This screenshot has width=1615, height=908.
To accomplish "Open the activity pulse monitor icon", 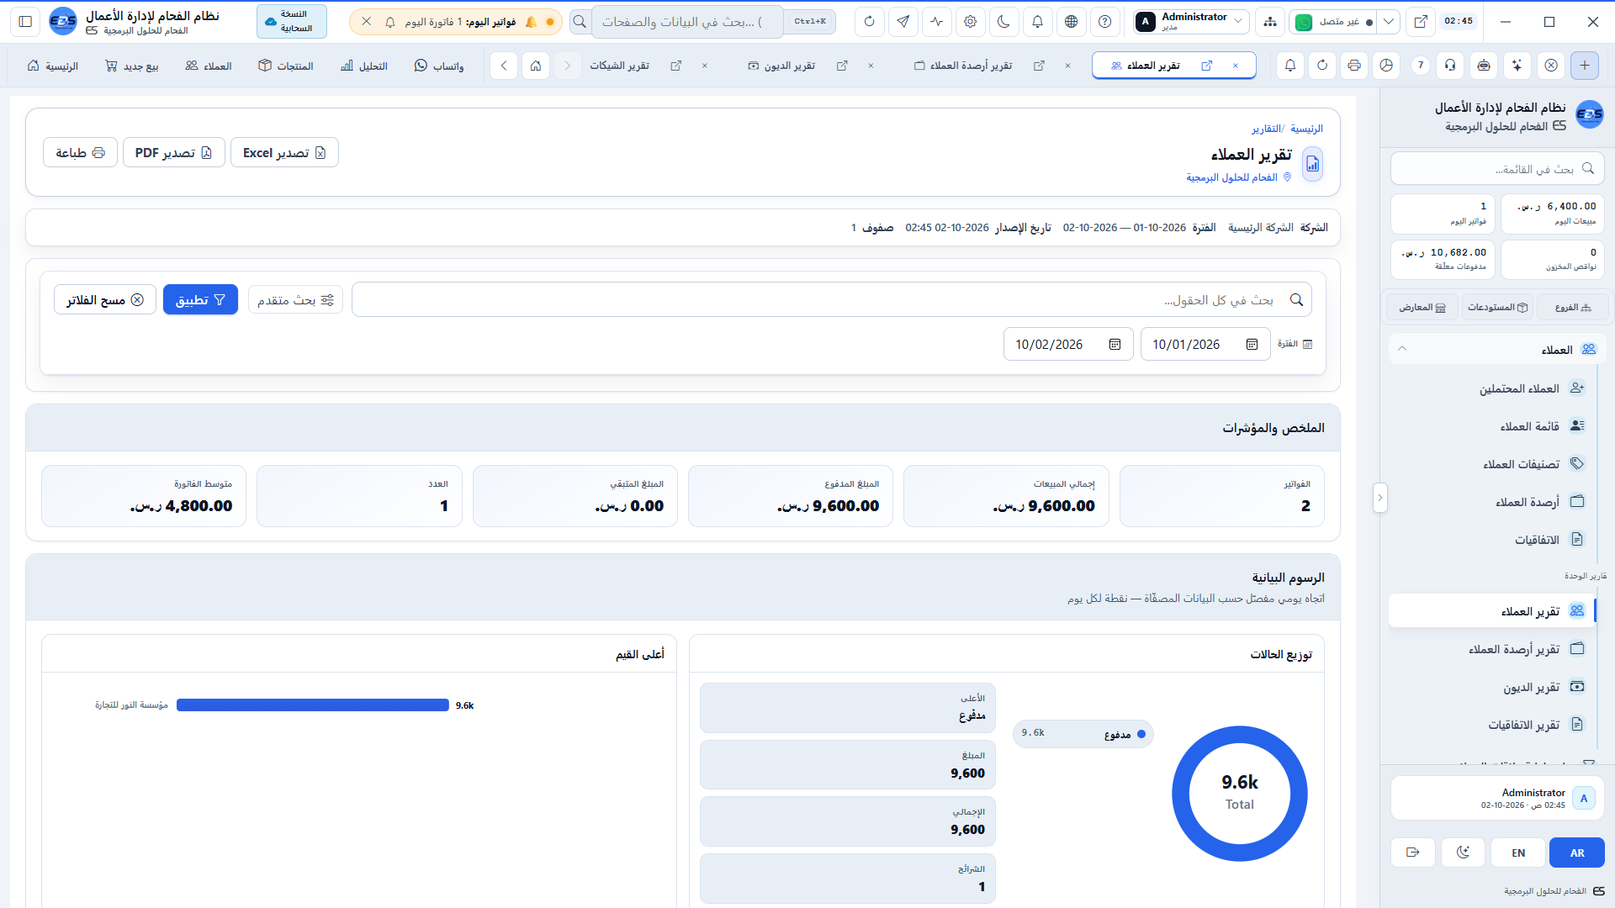I will (936, 22).
